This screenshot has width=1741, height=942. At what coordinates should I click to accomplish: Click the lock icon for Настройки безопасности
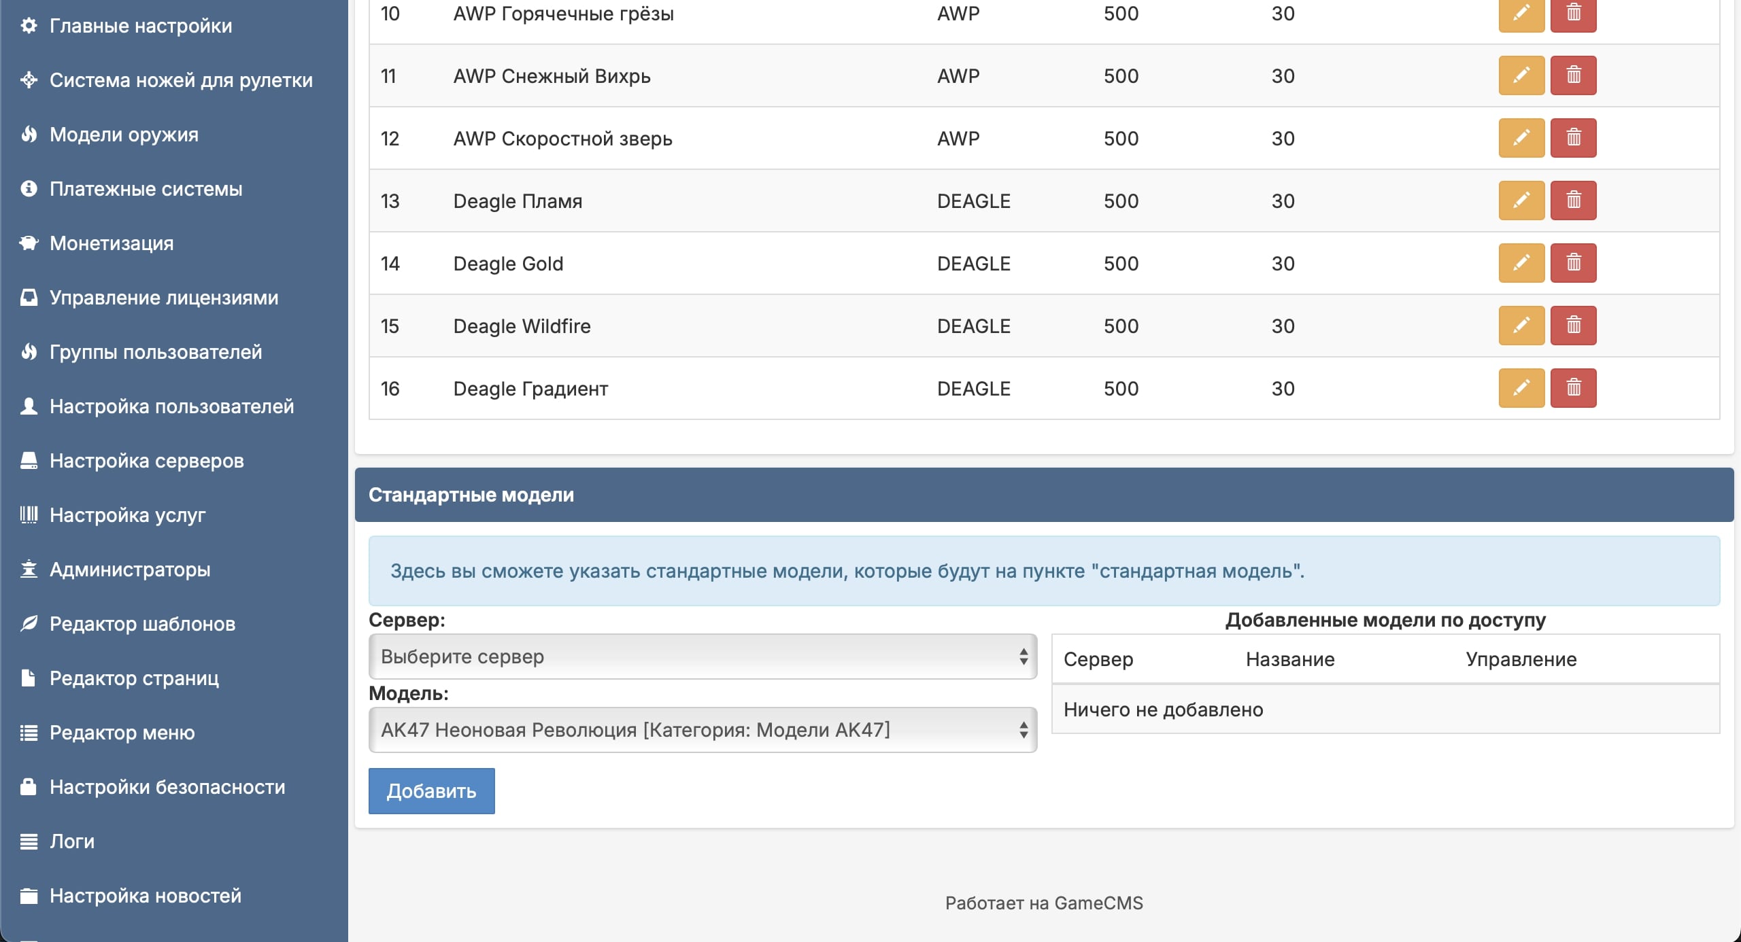29,787
